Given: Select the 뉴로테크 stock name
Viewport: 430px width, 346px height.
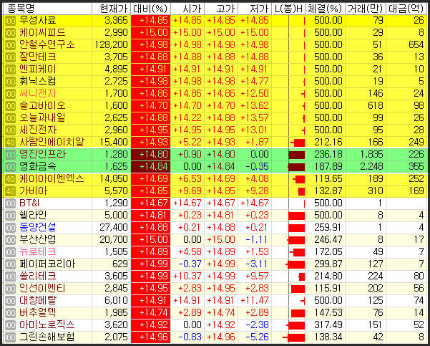Looking at the screenshot, I should coord(38,252).
